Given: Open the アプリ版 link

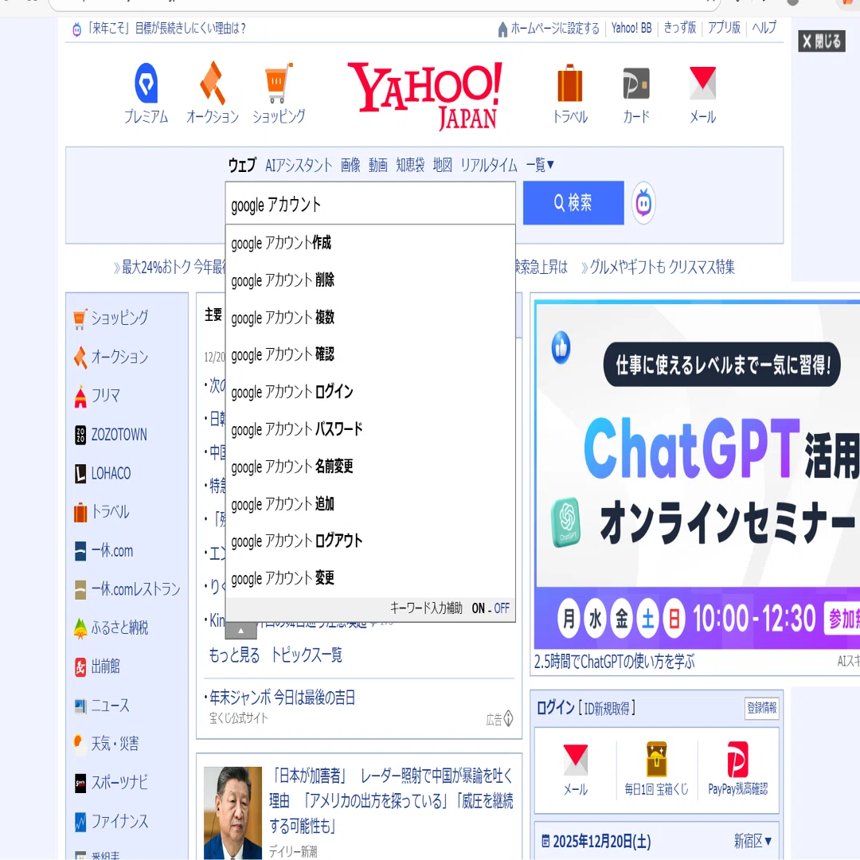Looking at the screenshot, I should click(724, 27).
